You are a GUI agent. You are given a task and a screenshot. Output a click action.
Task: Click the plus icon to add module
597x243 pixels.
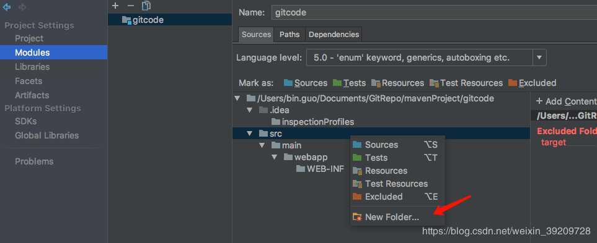(x=116, y=6)
